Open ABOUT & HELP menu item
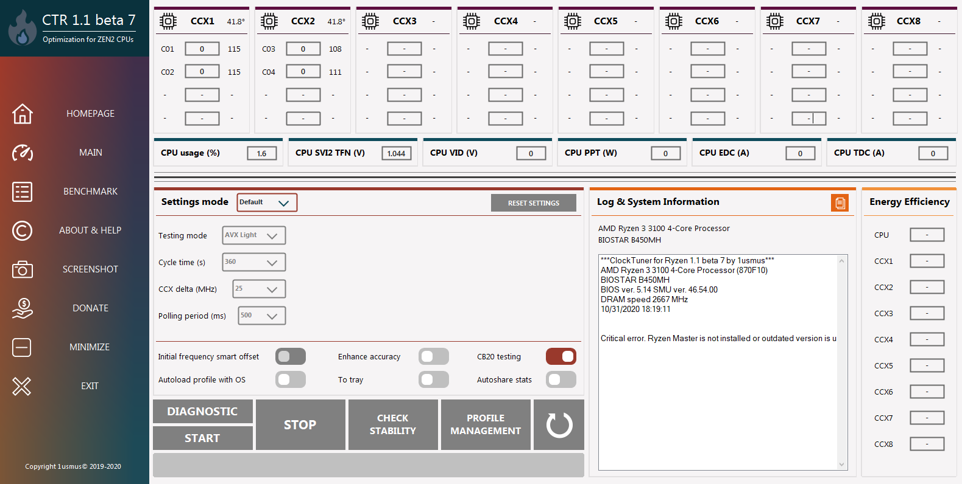 (90, 230)
